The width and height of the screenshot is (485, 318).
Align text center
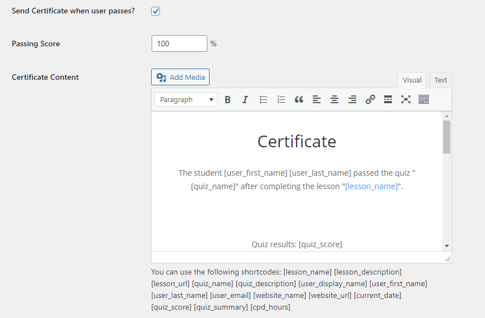click(x=334, y=100)
